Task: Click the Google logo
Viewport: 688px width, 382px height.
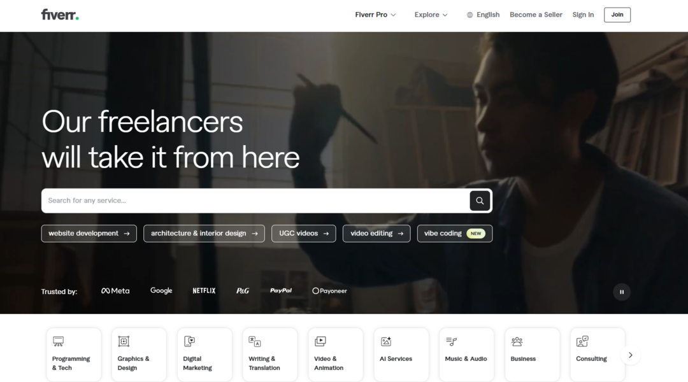Action: [x=161, y=290]
